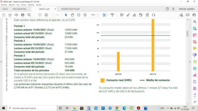Image resolution: width=198 pixels, height=111 pixels.
Task: Collapse the right tools pane arrow
Action: click(x=190, y=62)
